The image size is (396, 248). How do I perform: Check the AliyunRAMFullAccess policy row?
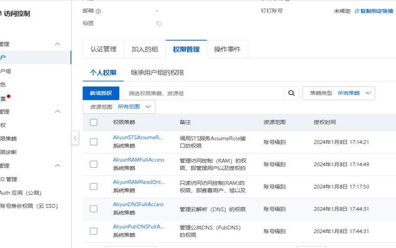coord(94,164)
